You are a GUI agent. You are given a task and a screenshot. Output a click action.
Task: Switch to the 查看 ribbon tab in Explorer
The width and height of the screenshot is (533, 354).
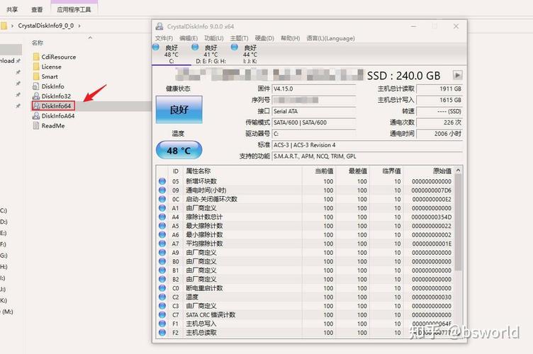tap(37, 9)
